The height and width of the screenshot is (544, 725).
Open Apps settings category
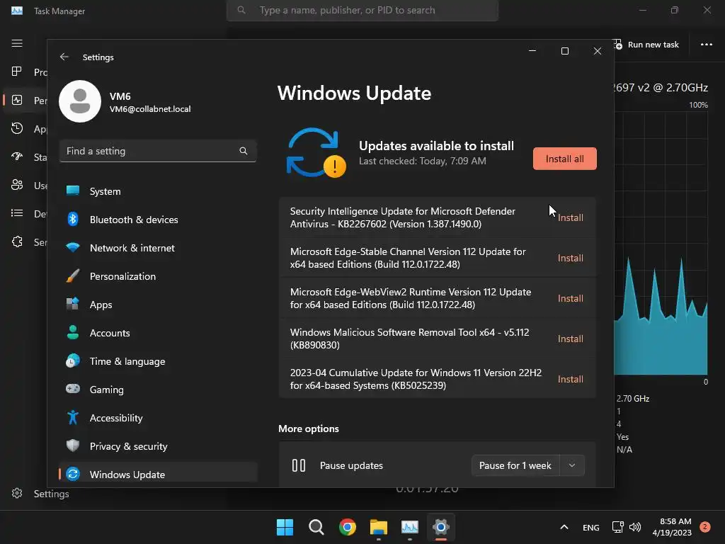tap(158, 305)
